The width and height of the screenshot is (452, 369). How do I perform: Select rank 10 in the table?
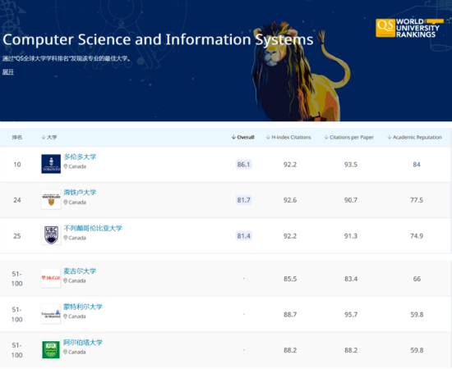[x=17, y=164]
